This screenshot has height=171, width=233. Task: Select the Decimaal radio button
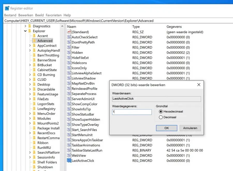[x=161, y=117]
